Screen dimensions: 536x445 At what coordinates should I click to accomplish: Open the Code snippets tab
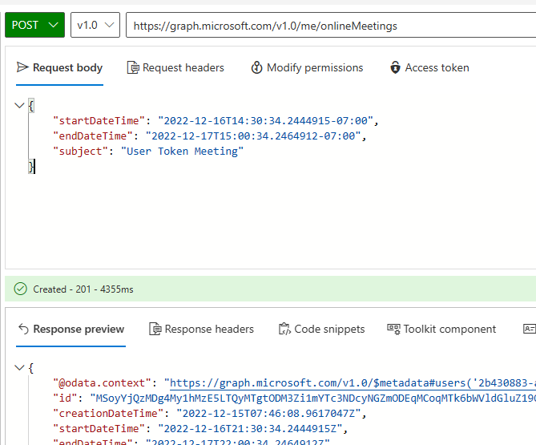[321, 329]
